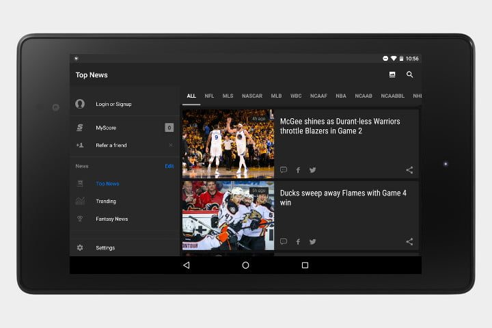Share the McGee Warriors article
This screenshot has width=492, height=328.
[409, 170]
